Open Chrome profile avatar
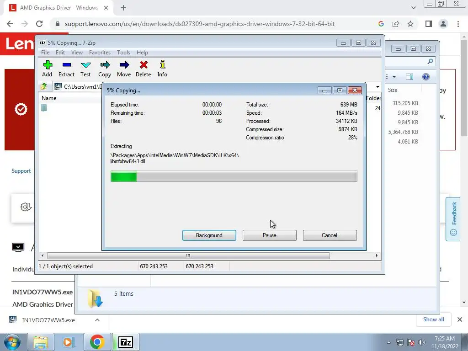Screen dimensions: 468x351 click(x=443, y=24)
